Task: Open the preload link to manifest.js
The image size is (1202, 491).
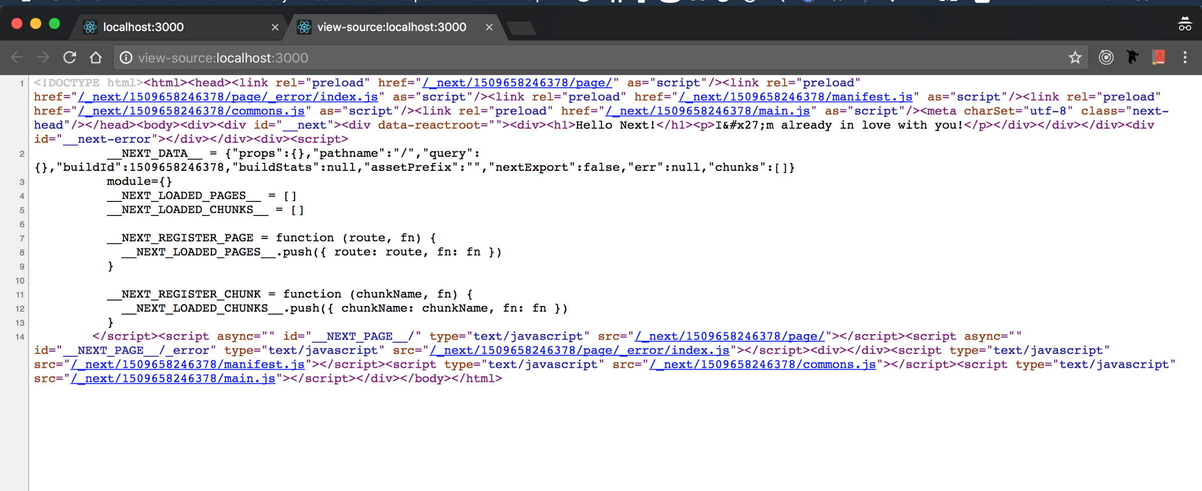Action: coord(796,97)
